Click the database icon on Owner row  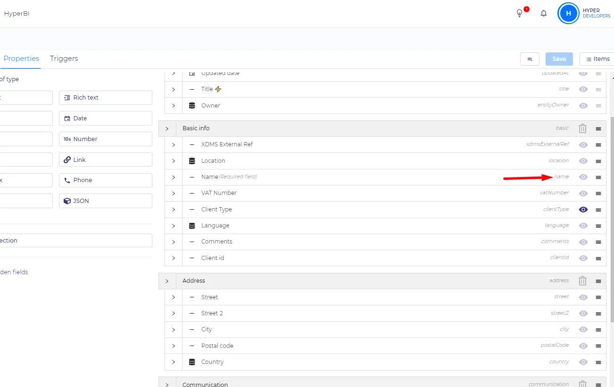192,106
